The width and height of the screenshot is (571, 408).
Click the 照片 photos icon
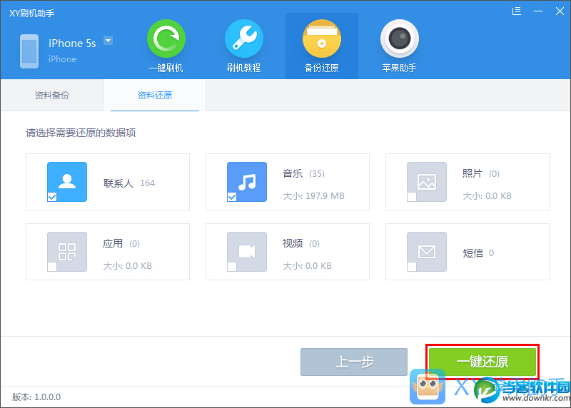427,182
